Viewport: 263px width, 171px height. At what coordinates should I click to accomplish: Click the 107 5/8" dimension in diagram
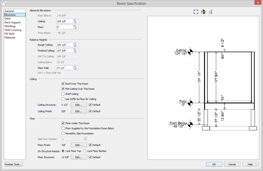pos(216,77)
